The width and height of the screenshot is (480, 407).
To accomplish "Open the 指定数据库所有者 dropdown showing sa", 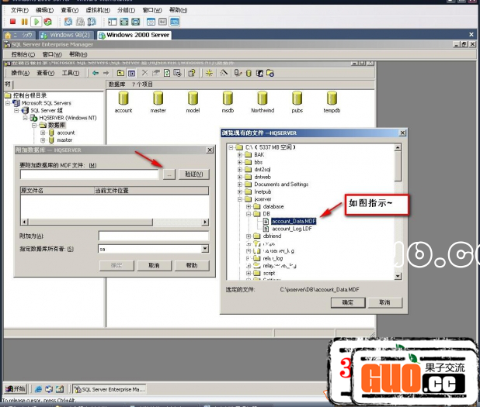I will tap(205, 249).
